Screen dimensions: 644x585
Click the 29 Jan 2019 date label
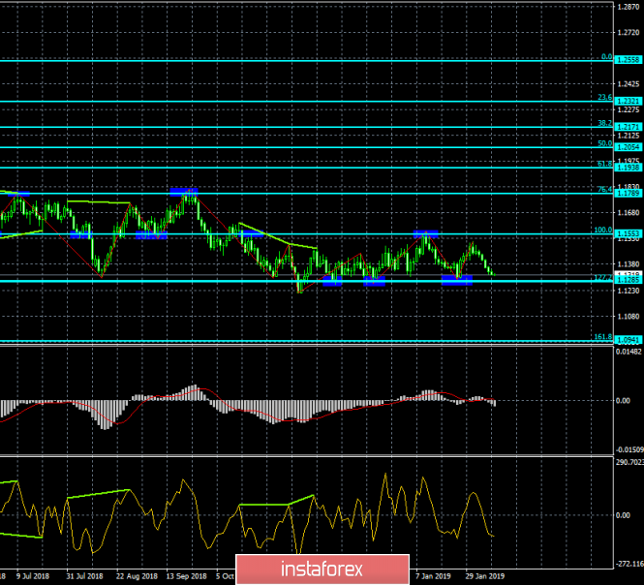484,576
